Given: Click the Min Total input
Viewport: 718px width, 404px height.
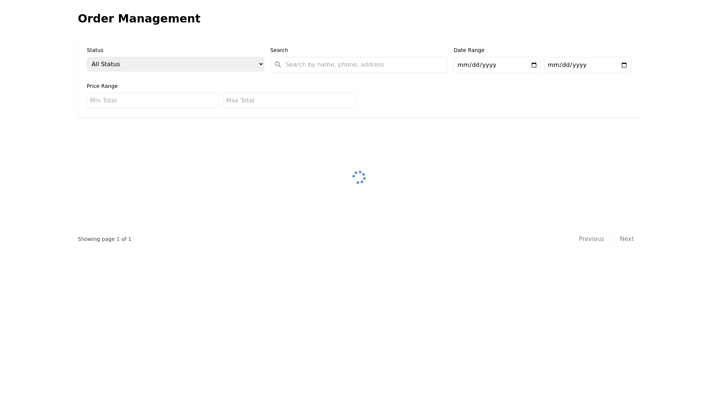Looking at the screenshot, I should 153,101.
